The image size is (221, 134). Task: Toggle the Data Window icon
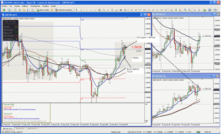click(x=20, y=10)
